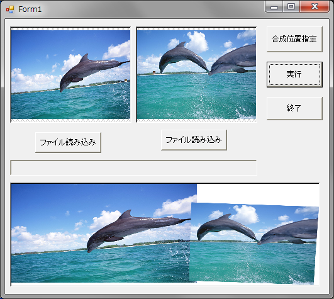Maximize the Form1 window

click(x=291, y=7)
